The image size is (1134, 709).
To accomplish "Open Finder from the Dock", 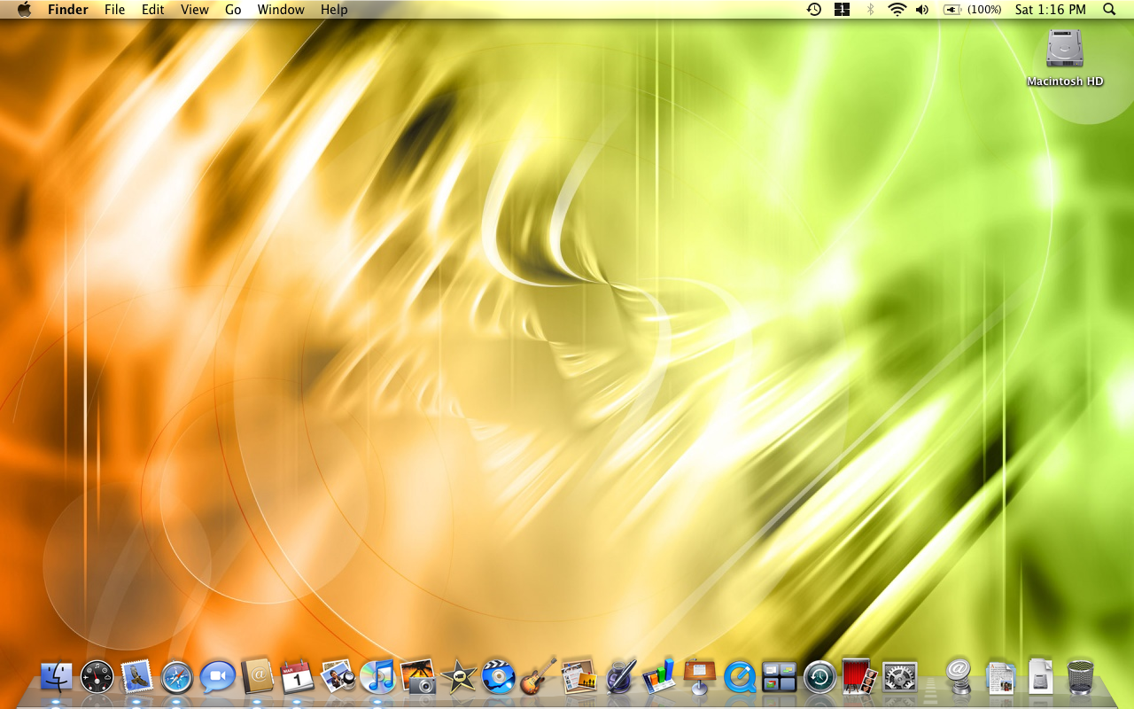I will click(x=57, y=678).
